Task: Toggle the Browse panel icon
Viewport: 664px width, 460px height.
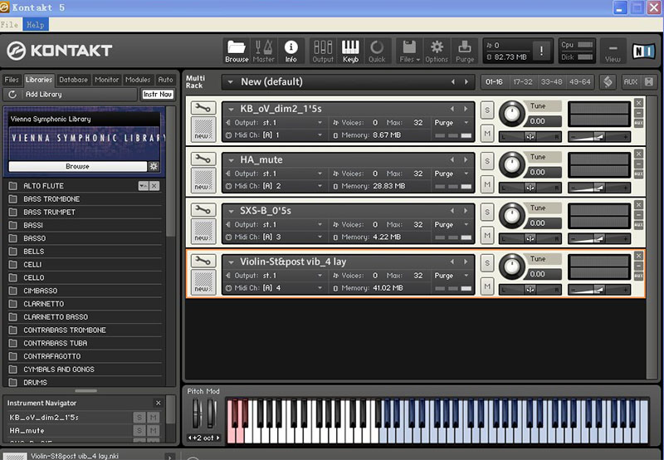Action: (x=237, y=51)
